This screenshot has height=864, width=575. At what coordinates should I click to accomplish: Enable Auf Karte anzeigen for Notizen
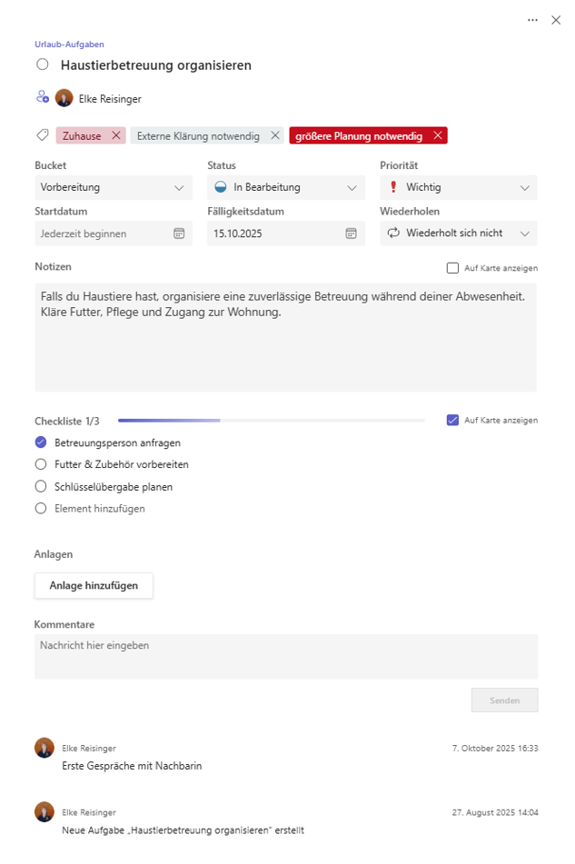click(x=452, y=268)
